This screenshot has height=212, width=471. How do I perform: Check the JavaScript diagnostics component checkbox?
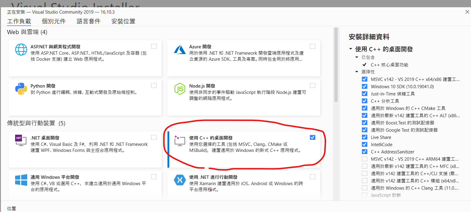point(365,195)
